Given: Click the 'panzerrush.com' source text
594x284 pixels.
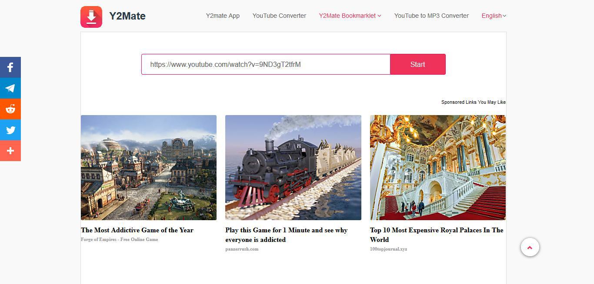Looking at the screenshot, I should click(x=242, y=249).
